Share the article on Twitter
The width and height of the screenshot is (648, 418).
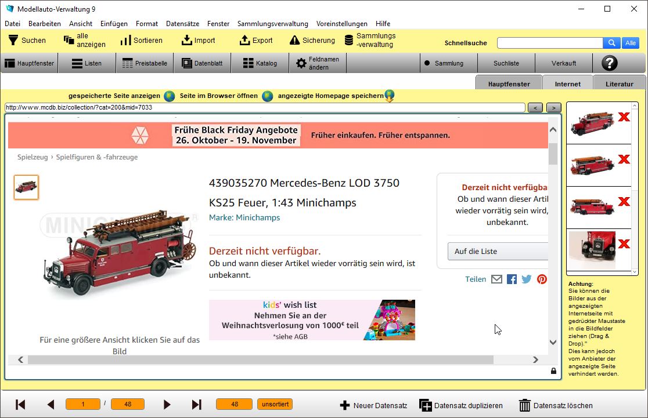[526, 279]
